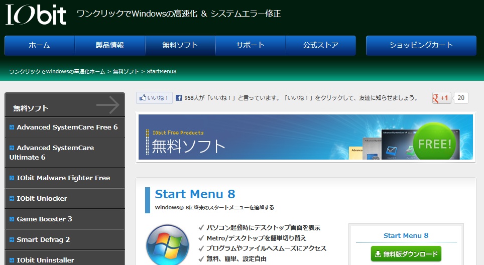Click the Facebook logo icon beside the like count
484x265 pixels.
point(178,98)
